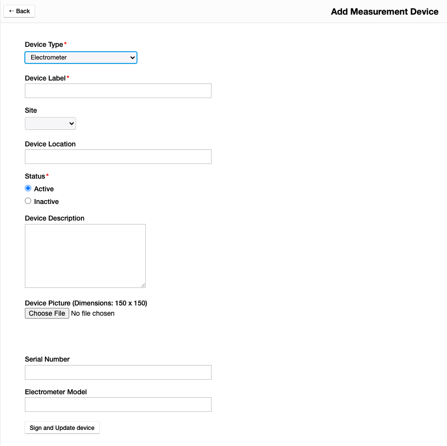Click the Device Label text field
This screenshot has height=446, width=447.
(118, 91)
